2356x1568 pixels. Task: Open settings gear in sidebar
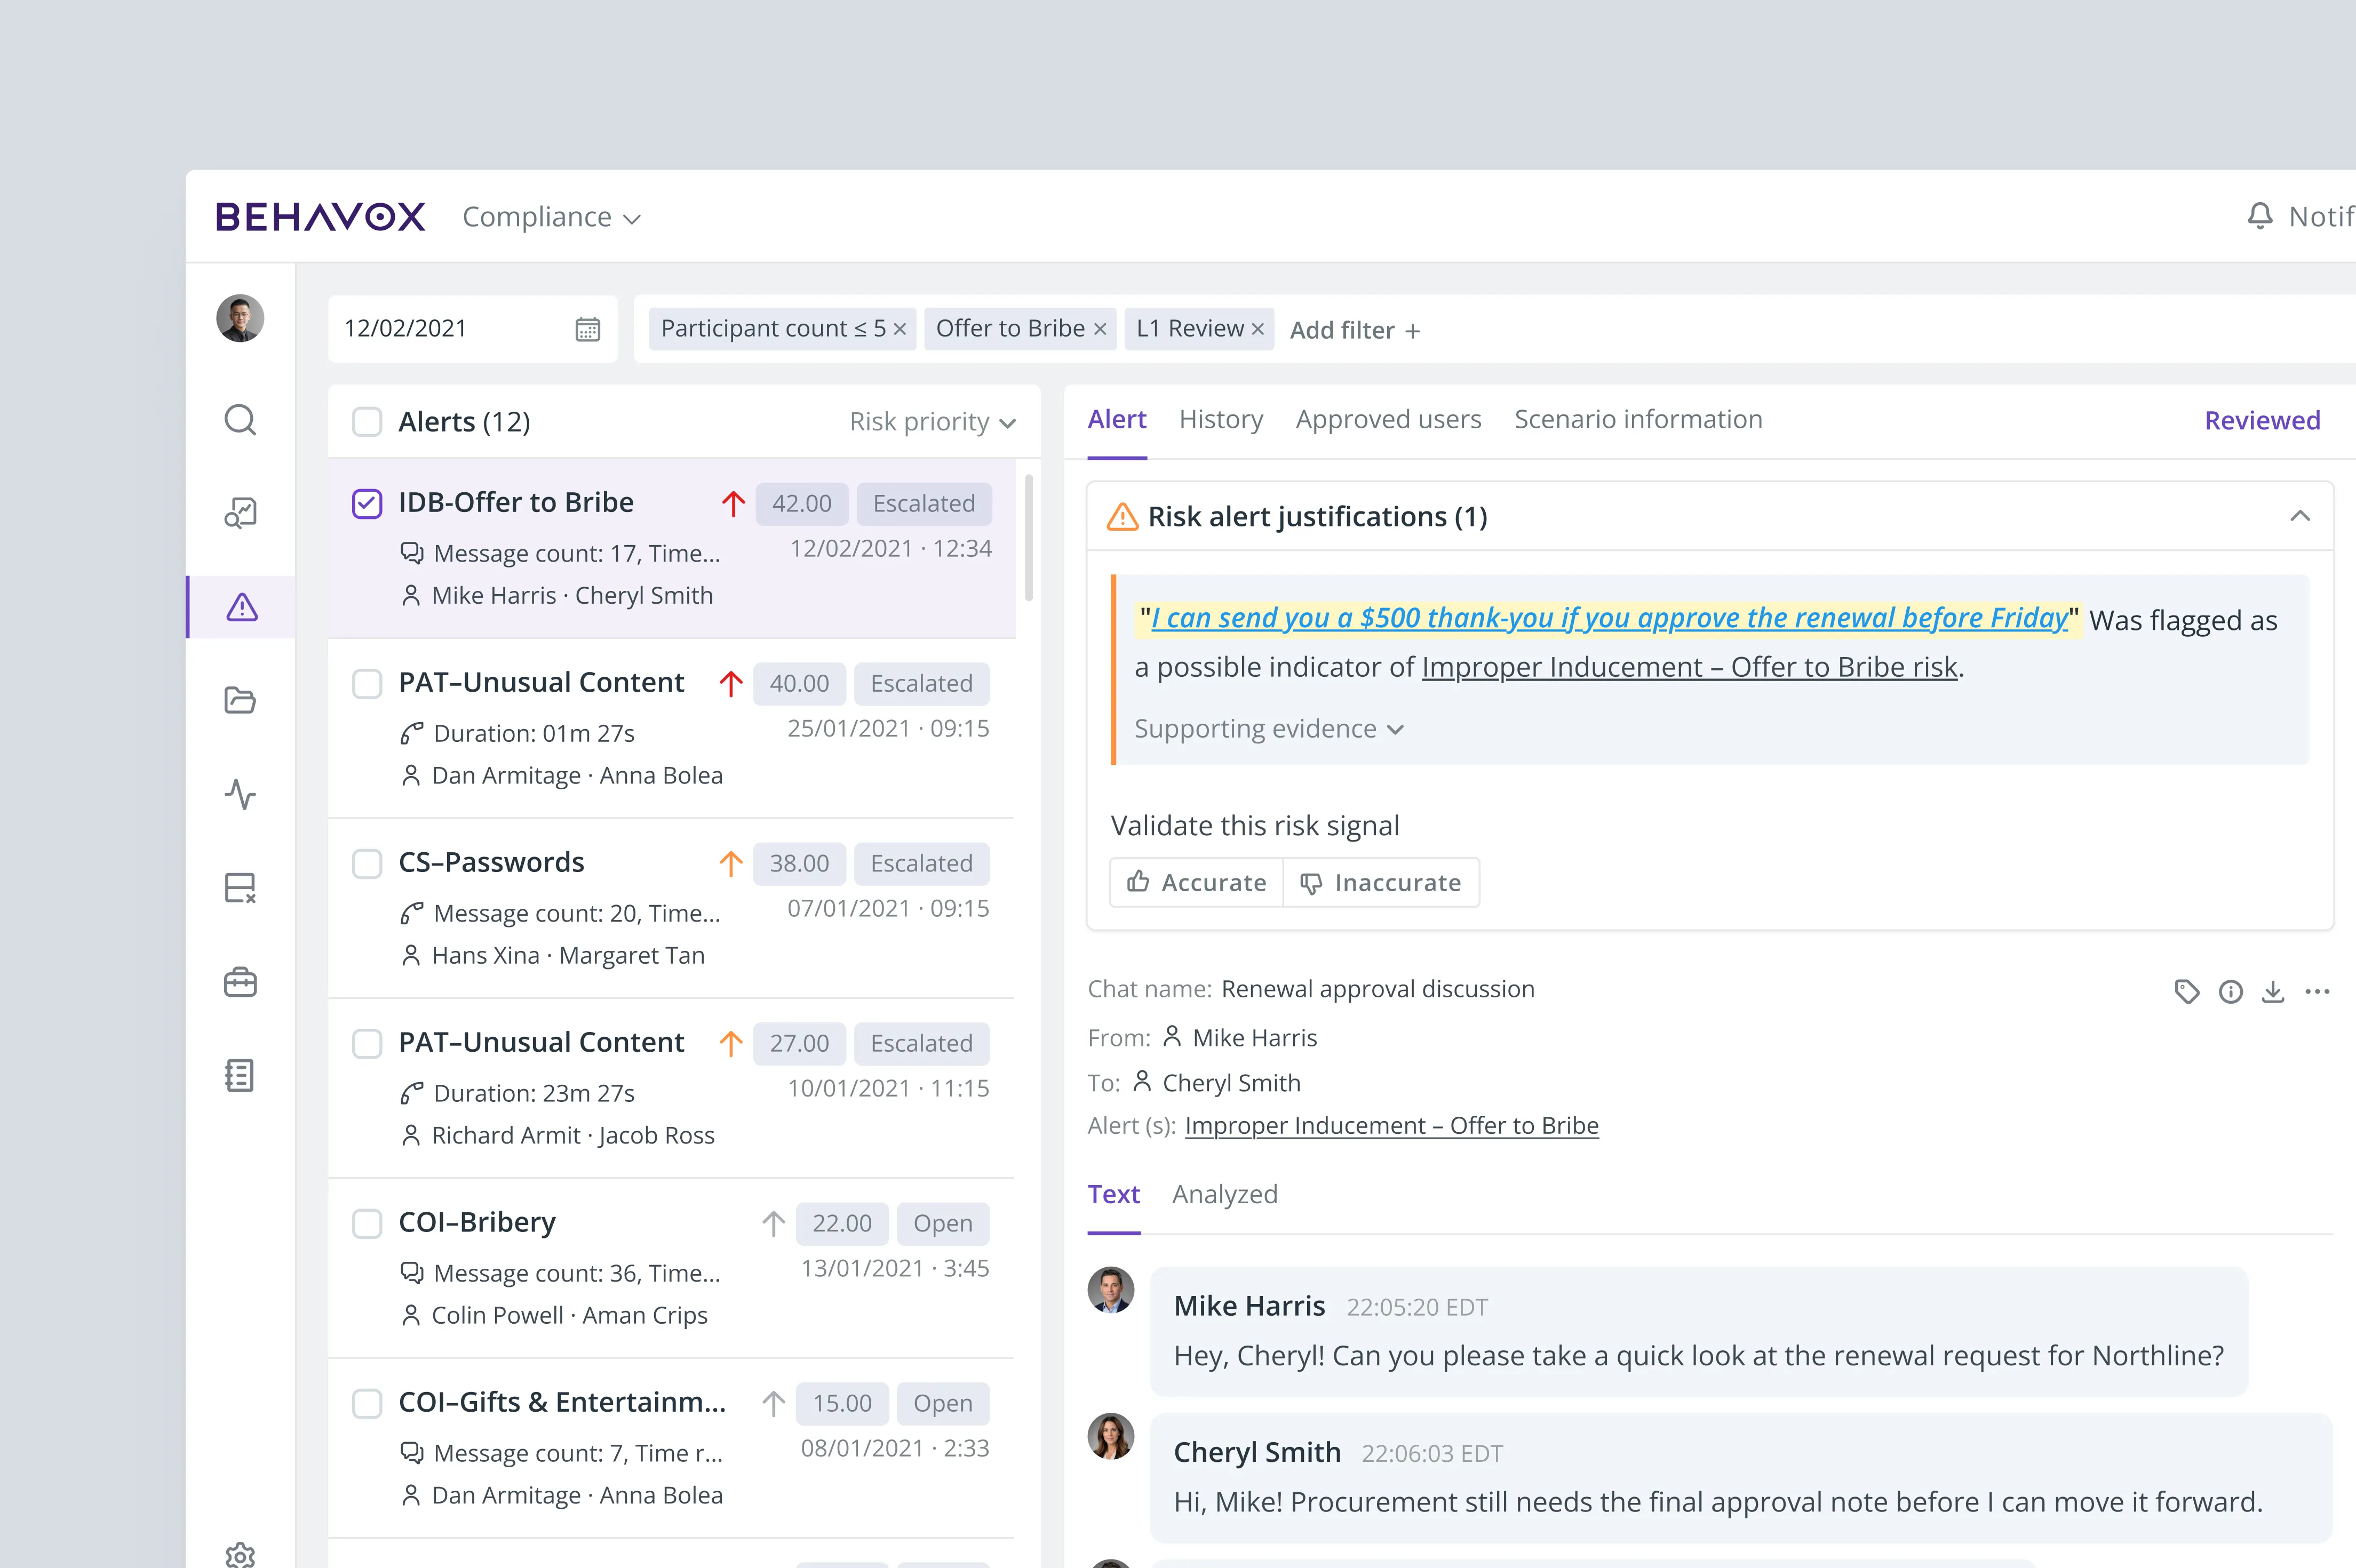[240, 1555]
